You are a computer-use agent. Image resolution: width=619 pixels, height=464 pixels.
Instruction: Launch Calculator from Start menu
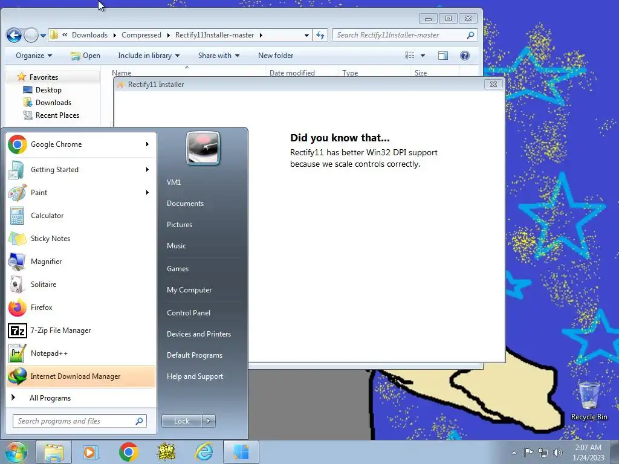coord(81,216)
